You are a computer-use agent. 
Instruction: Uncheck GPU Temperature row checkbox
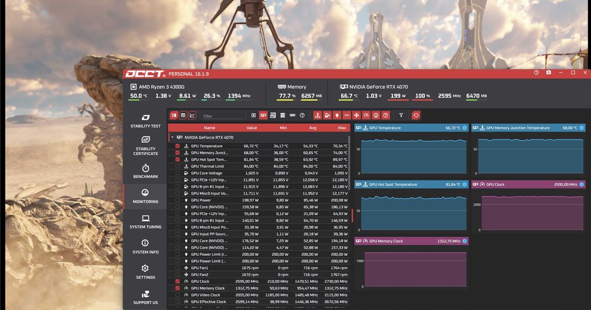click(177, 146)
